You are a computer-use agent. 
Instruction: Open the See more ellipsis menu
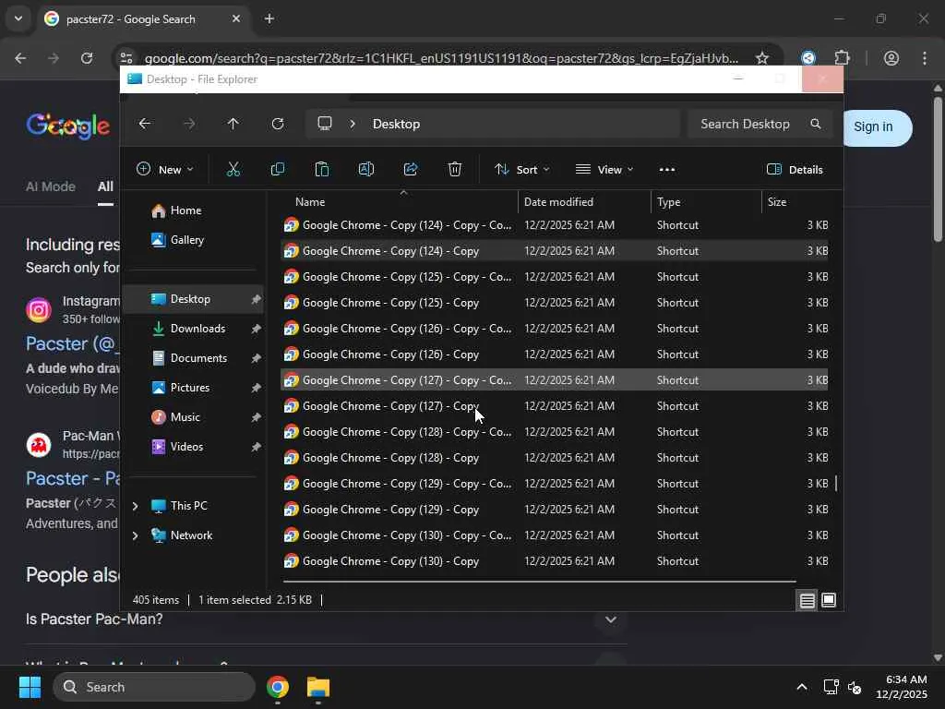coord(666,170)
